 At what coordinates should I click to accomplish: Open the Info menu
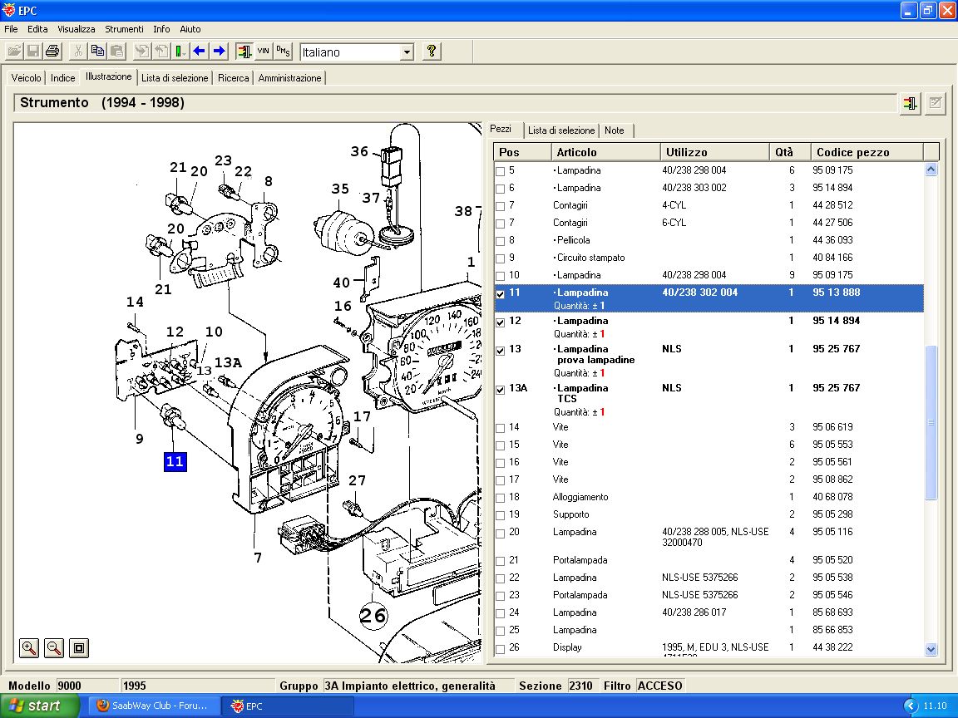(x=161, y=29)
